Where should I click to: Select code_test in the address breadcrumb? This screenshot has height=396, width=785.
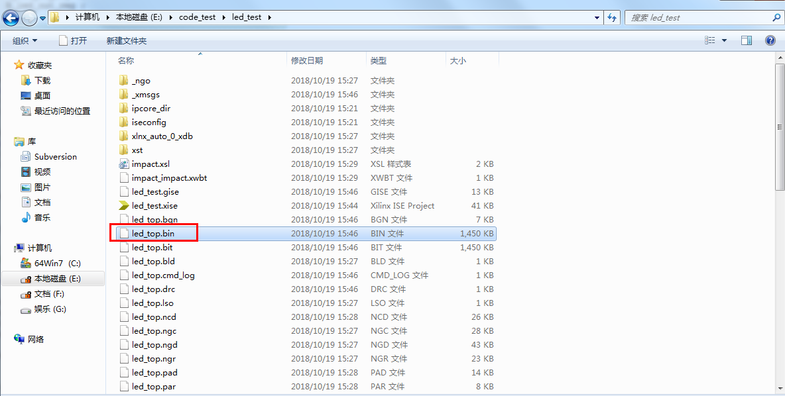coord(198,17)
